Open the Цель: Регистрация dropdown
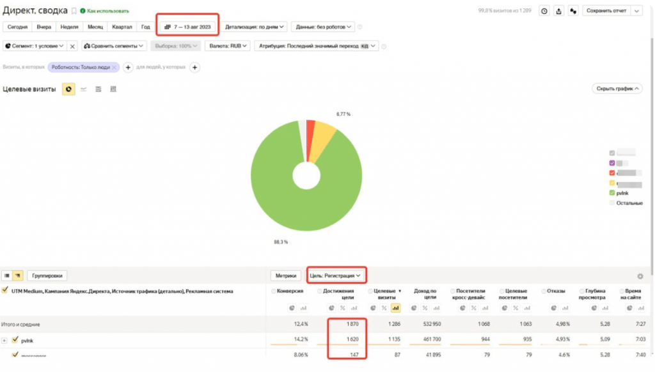 (x=336, y=275)
